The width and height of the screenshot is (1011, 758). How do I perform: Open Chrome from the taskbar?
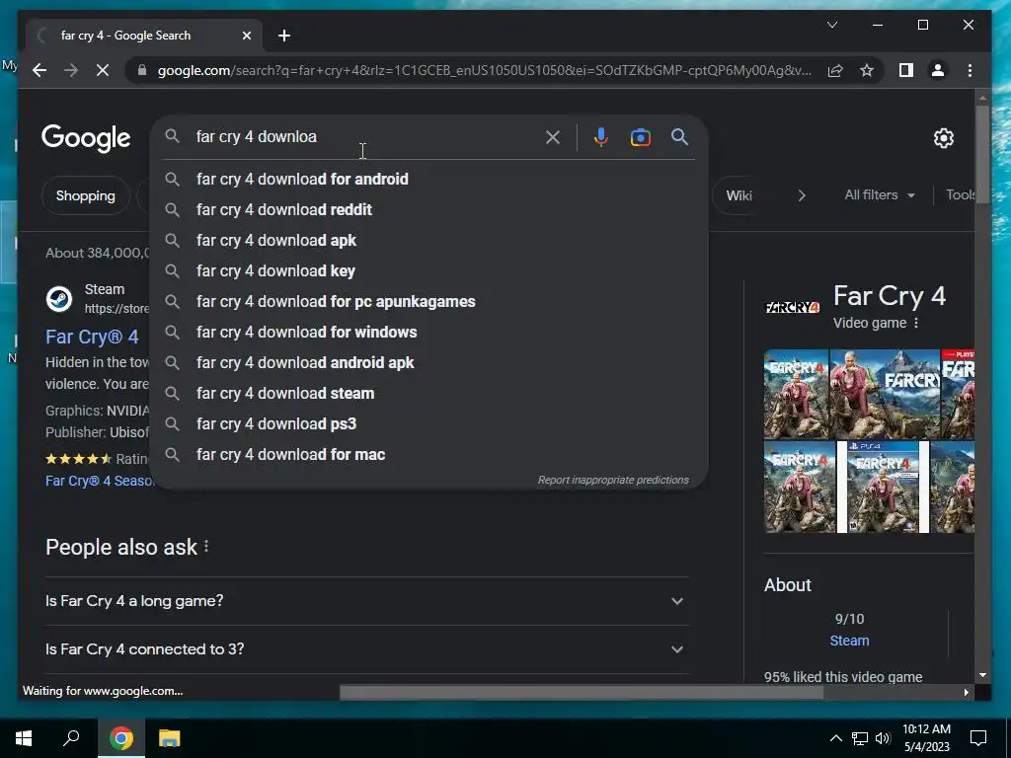coord(121,738)
